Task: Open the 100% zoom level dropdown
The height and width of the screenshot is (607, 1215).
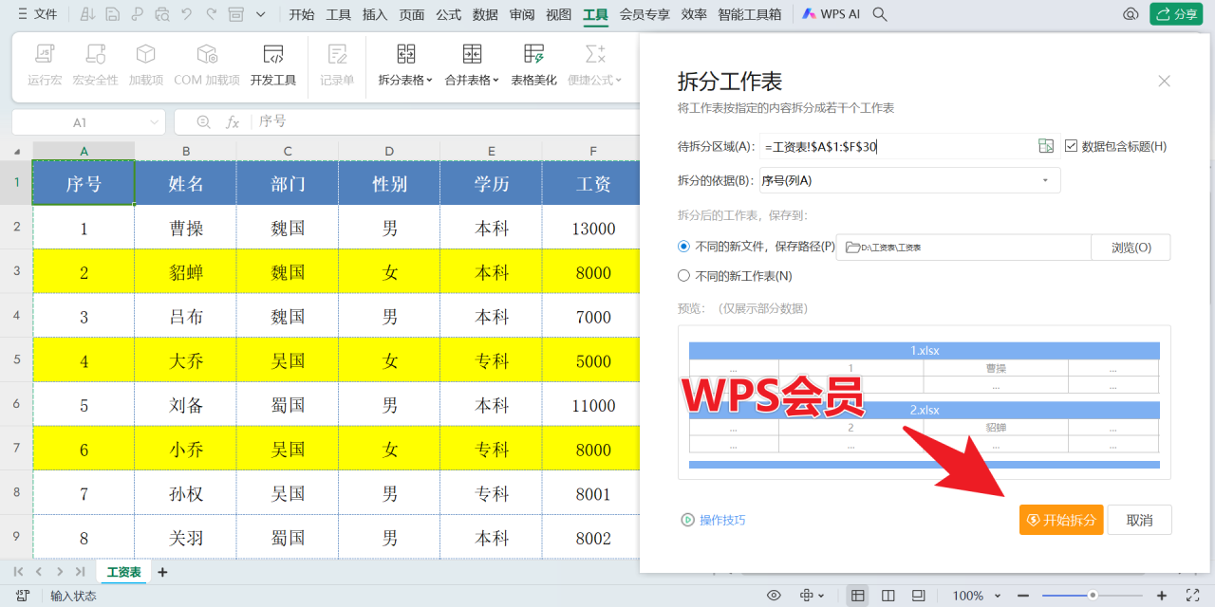Action: pyautogui.click(x=997, y=596)
